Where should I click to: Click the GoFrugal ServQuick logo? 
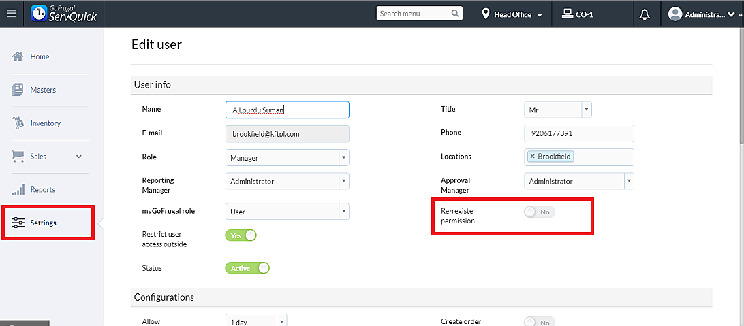[65, 14]
